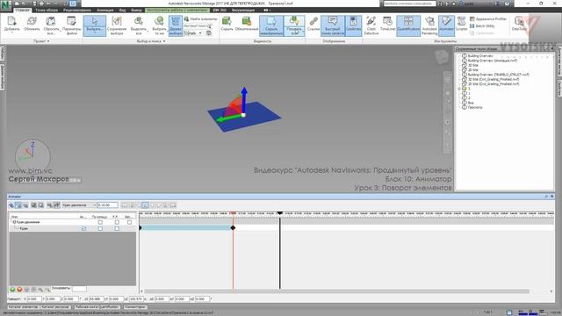Open the Вывод ribbon tab

pyautogui.click(x=136, y=10)
